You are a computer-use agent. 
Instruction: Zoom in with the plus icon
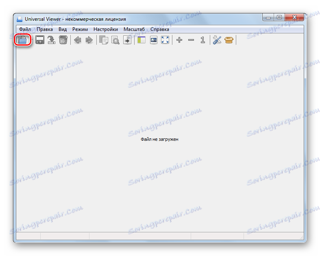point(179,40)
